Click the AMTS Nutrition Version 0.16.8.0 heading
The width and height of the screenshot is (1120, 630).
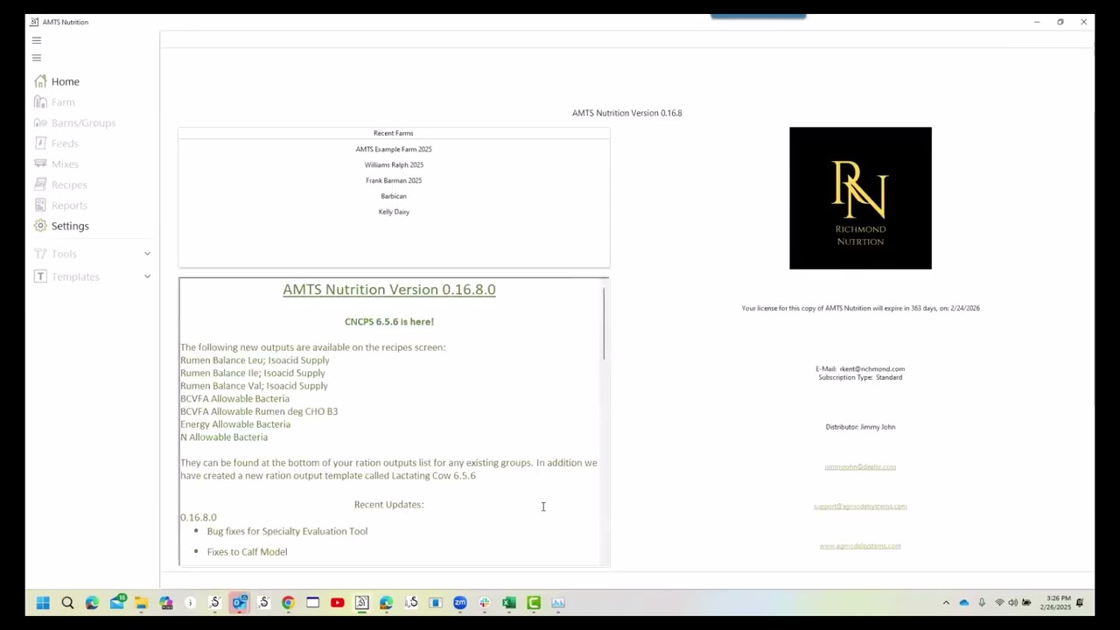(x=389, y=290)
